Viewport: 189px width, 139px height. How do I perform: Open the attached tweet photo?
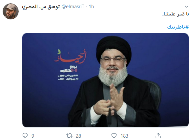[x=105, y=80]
